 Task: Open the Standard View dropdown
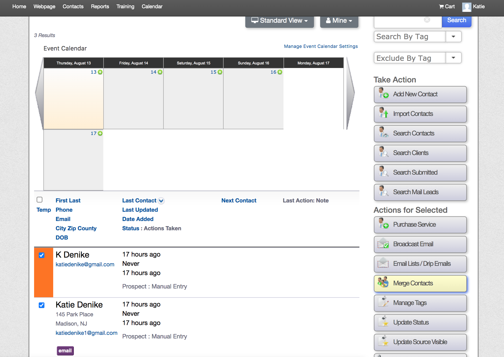[280, 21]
